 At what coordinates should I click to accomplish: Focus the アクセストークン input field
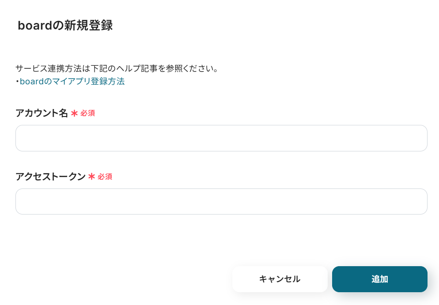pyautogui.click(x=221, y=202)
